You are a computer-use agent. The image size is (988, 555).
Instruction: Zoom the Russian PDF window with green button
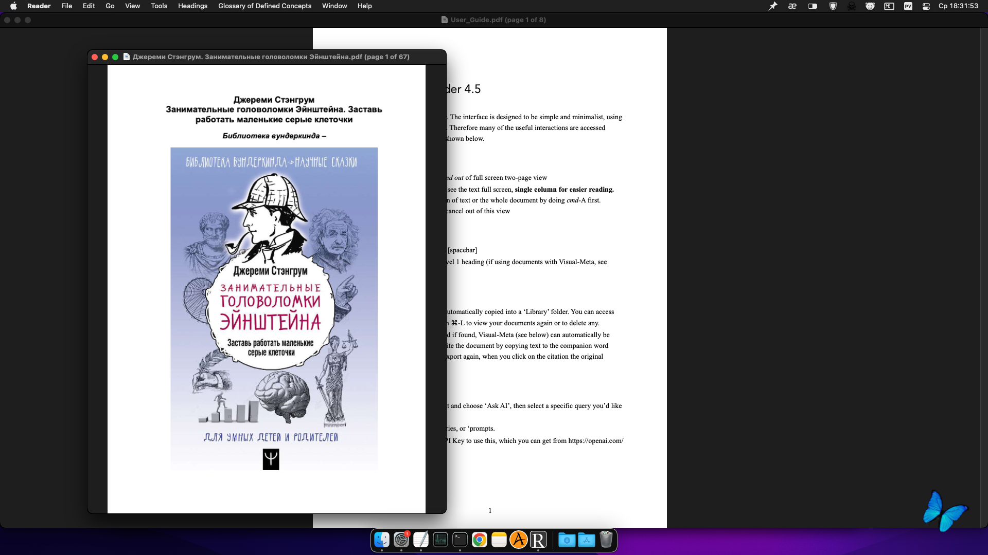115,57
